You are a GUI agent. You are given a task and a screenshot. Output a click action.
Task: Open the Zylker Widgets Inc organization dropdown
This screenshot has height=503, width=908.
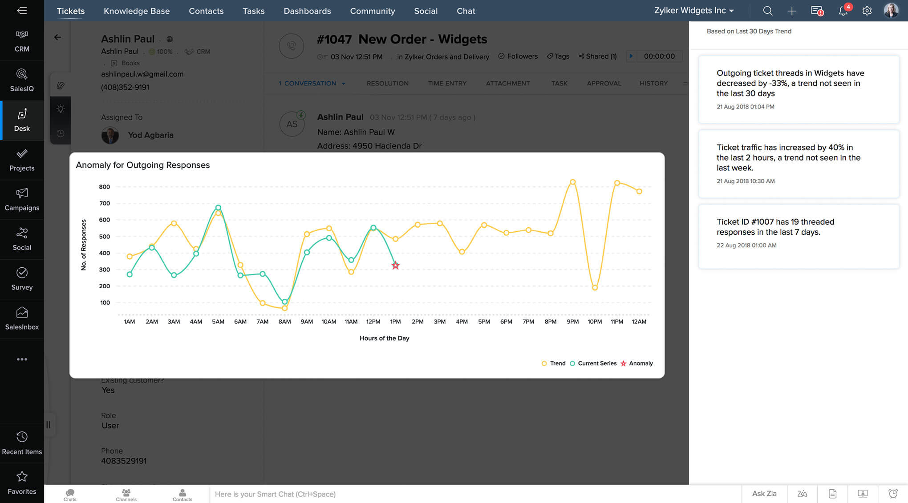tap(693, 10)
